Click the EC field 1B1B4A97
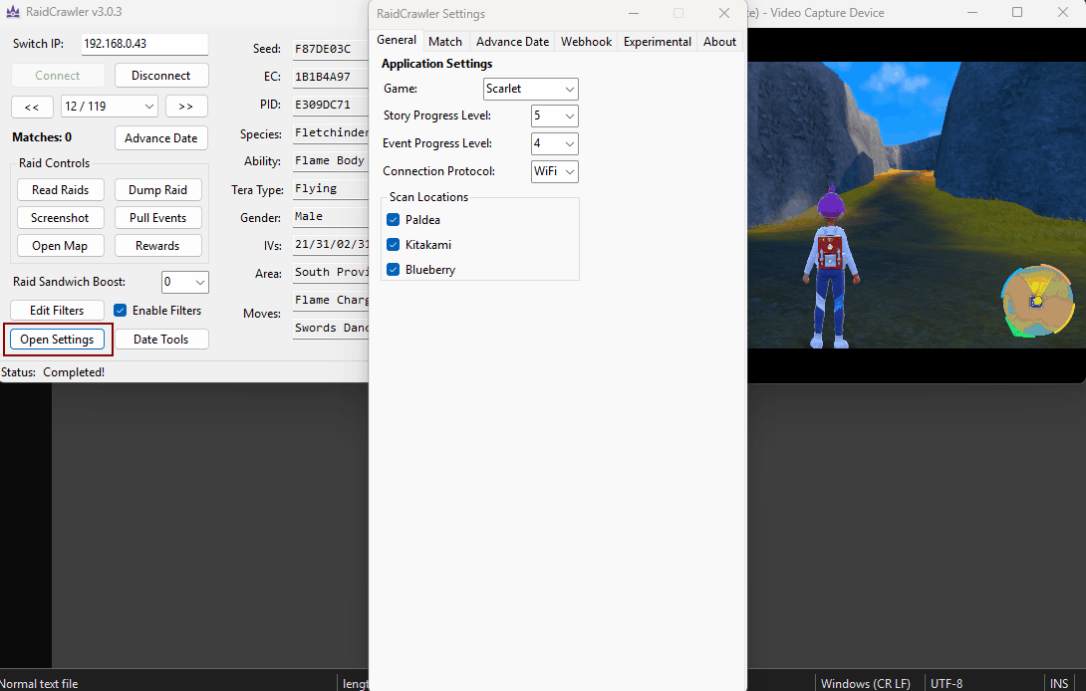The height and width of the screenshot is (691, 1086). click(331, 77)
